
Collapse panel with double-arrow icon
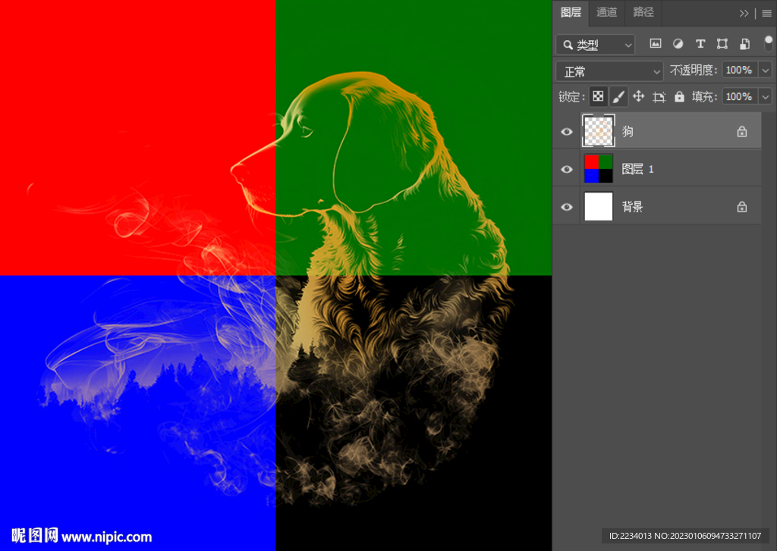coord(744,14)
